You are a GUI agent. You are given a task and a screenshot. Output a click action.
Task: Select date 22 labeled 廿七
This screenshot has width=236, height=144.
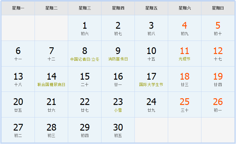[85, 105]
